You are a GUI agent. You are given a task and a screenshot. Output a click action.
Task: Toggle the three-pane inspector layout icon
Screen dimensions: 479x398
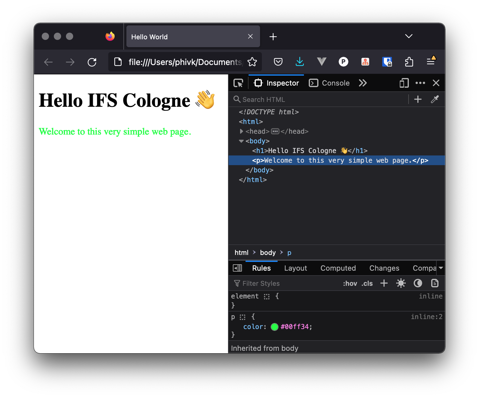[x=237, y=268]
